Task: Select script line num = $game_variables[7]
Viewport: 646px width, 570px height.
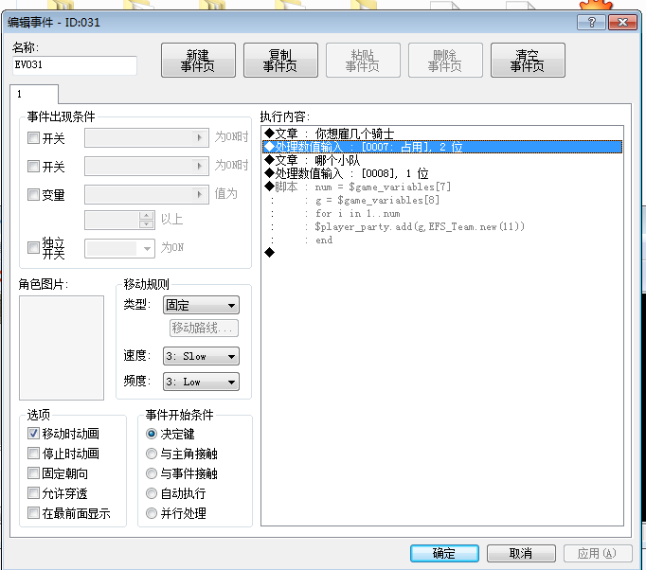Action: point(442,187)
